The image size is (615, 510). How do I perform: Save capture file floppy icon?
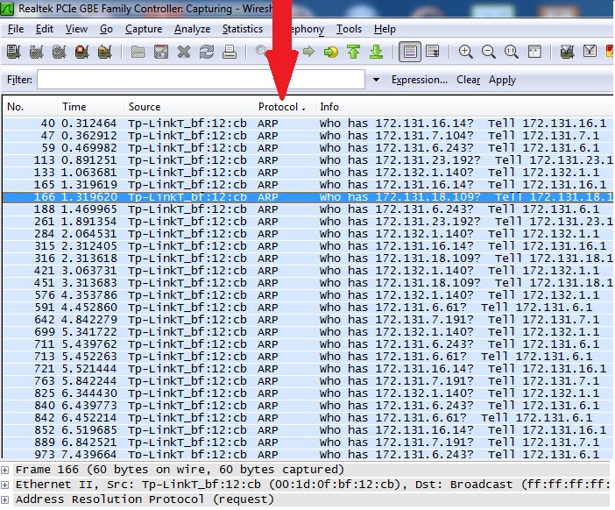161,52
